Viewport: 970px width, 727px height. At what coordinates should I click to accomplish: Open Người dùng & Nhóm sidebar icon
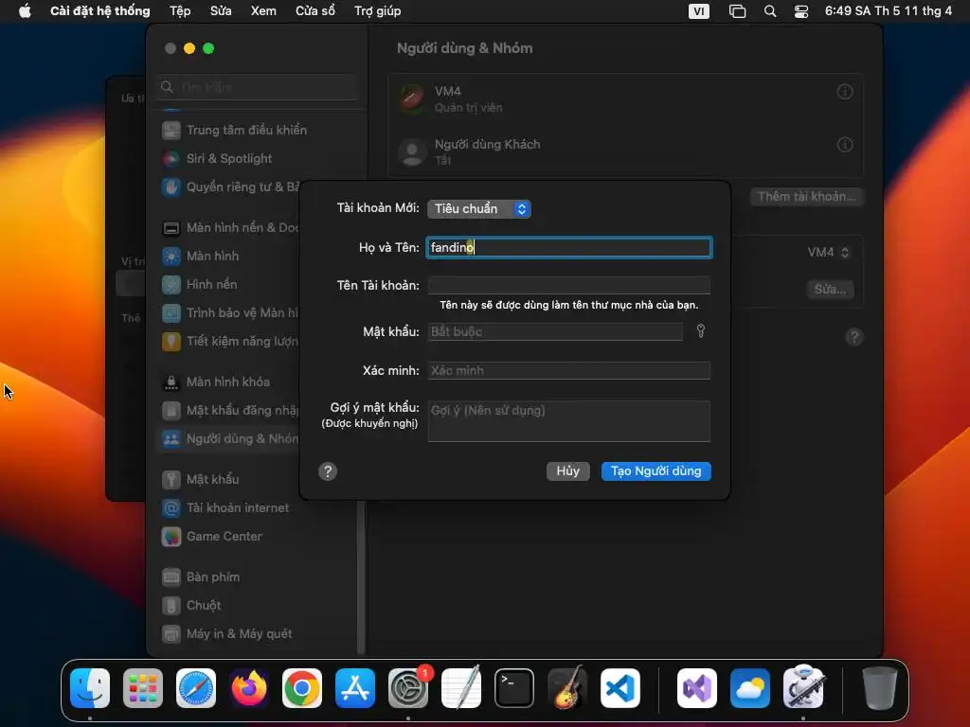pos(171,439)
